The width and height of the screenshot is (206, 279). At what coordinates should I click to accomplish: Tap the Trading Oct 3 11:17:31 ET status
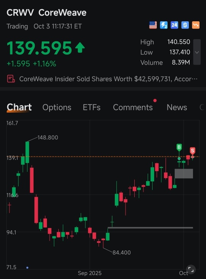pos(44,26)
